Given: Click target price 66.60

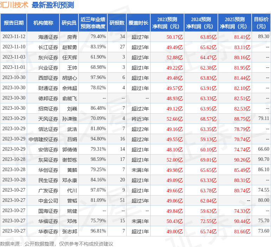Looking at the screenshot, I should 264,149.
